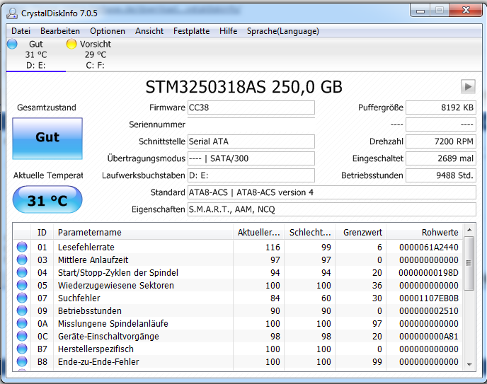Click the status orb for Wiederzugewiesene Sektoren
Viewport: 487px width, 384px height.
pyautogui.click(x=22, y=285)
